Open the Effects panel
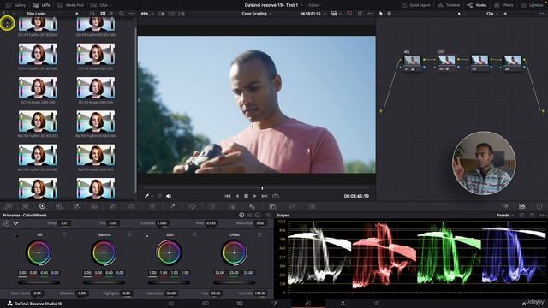548x308 pixels. point(503,5)
